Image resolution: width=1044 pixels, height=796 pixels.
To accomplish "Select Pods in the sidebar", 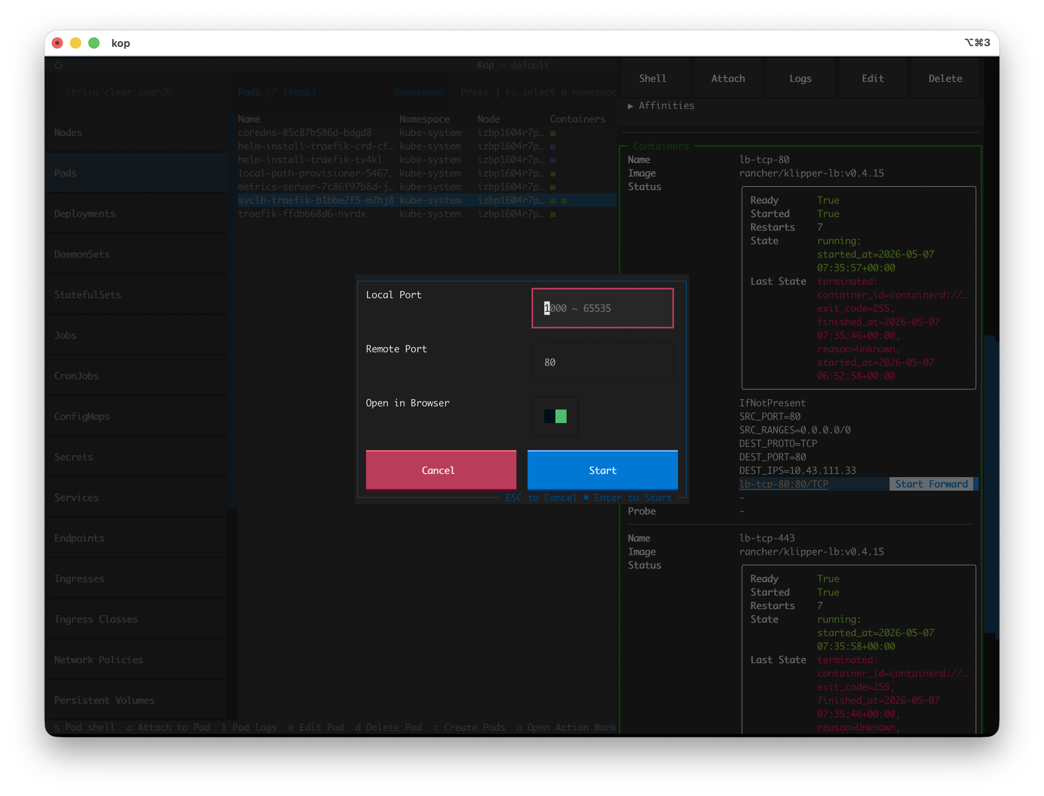I will tap(138, 173).
